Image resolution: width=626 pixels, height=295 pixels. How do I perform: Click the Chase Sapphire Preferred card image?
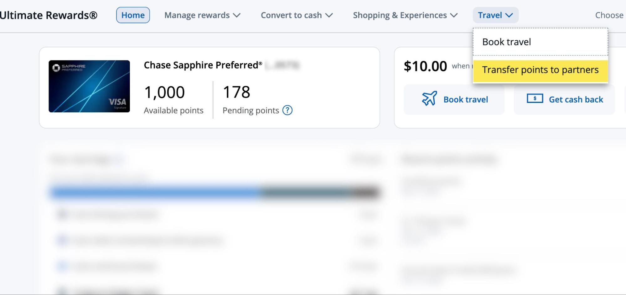tap(89, 86)
